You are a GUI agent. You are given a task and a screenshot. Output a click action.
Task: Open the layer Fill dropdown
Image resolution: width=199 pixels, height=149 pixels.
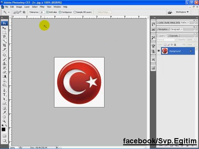194,45
